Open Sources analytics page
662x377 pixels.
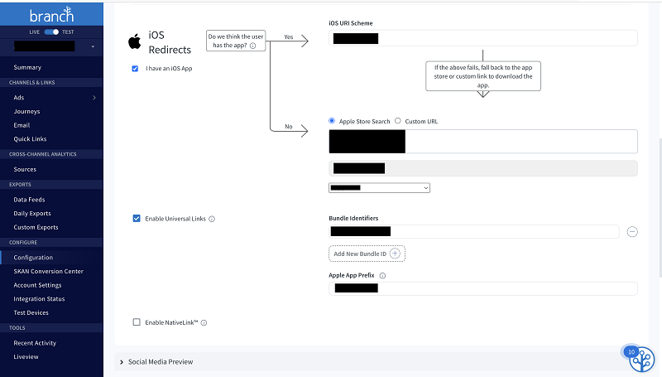click(x=25, y=170)
